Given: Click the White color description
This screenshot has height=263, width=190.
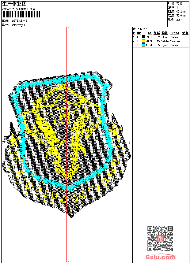Looking at the screenshot, I should pos(165,41).
